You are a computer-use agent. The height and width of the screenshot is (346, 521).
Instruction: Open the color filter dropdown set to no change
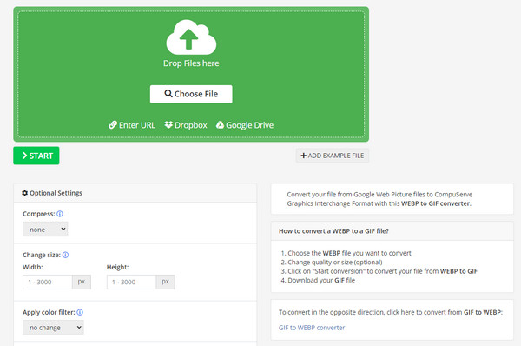pyautogui.click(x=53, y=328)
